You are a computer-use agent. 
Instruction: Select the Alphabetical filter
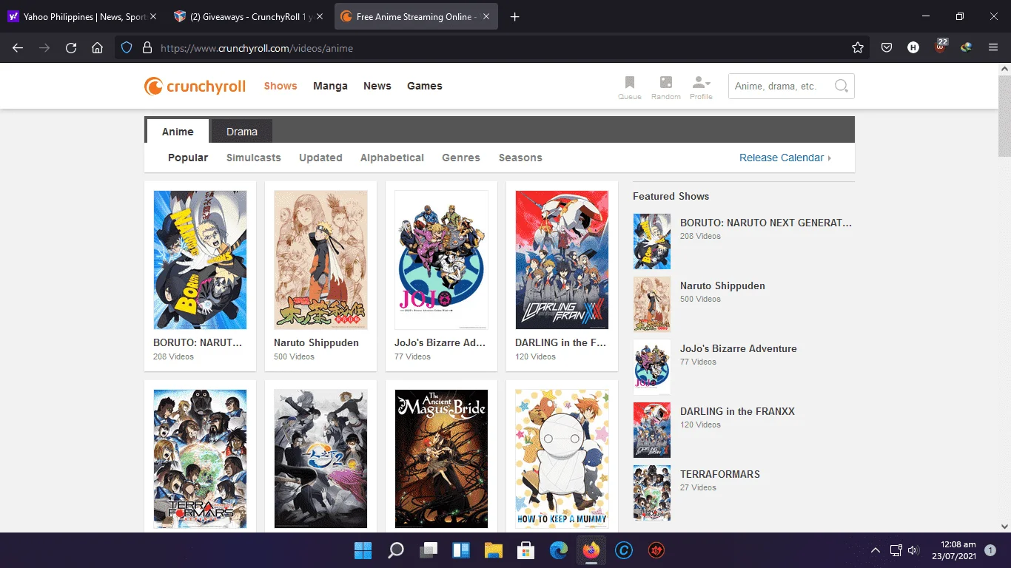[392, 158]
